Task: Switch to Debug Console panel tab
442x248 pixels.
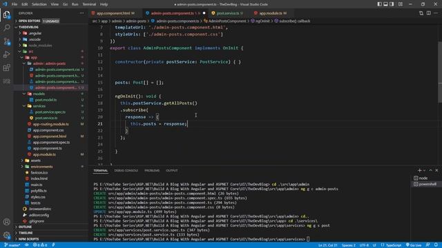Action: [x=126, y=170]
